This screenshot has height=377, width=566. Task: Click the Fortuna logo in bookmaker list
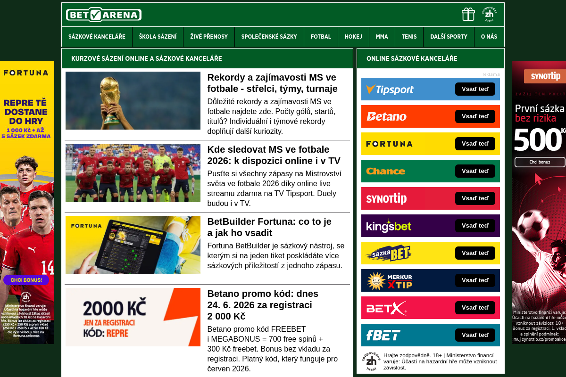389,144
